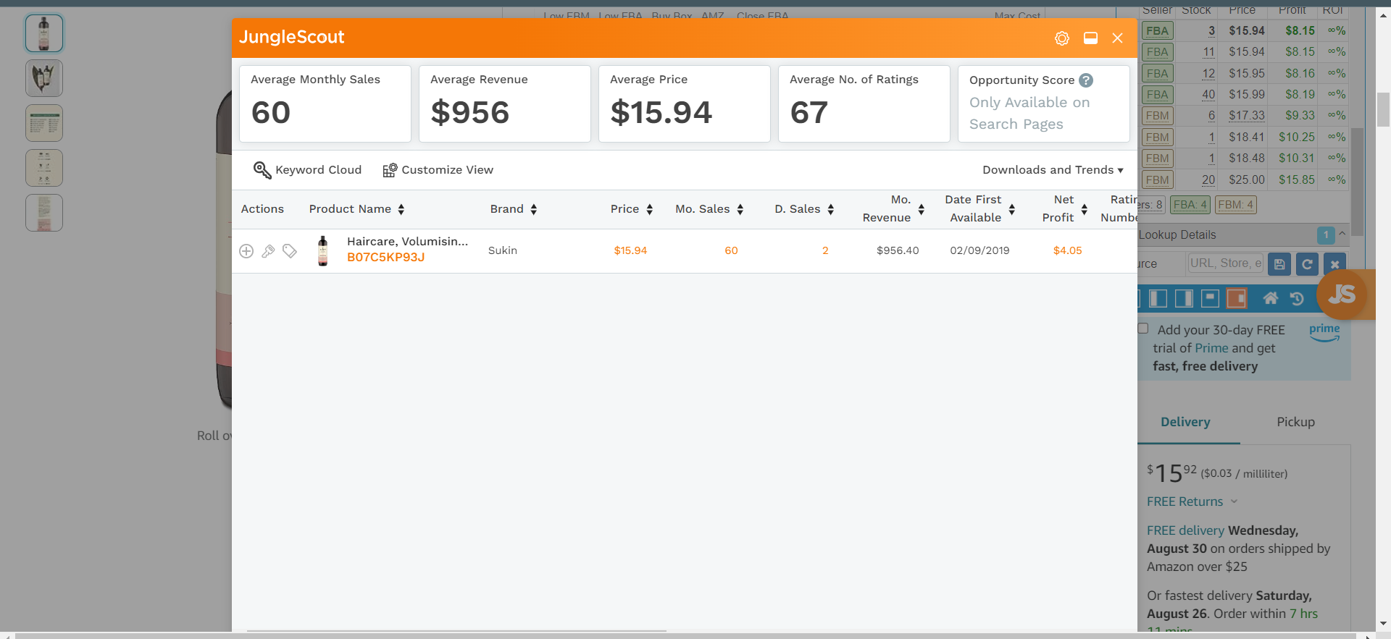1391x639 pixels.
Task: Select the left-docked panel layout icon
Action: (1158, 298)
